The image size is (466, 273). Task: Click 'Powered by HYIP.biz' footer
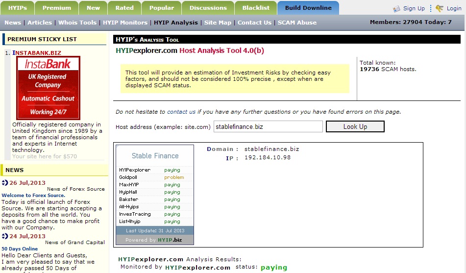(154, 240)
